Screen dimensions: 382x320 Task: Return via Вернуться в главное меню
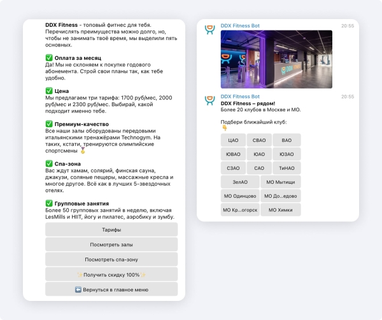(111, 289)
